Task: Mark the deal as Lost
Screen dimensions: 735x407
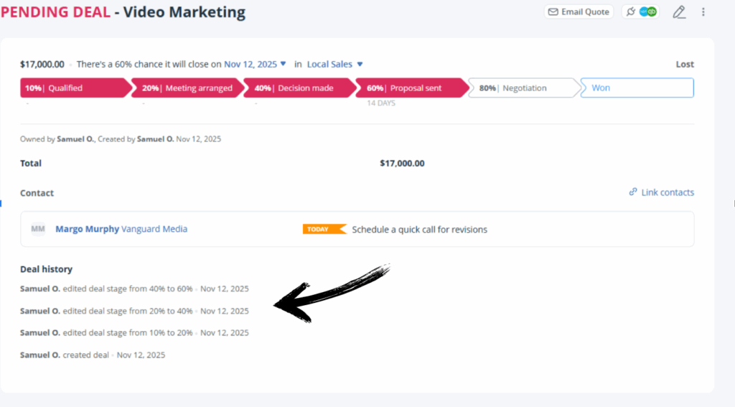Action: (685, 65)
